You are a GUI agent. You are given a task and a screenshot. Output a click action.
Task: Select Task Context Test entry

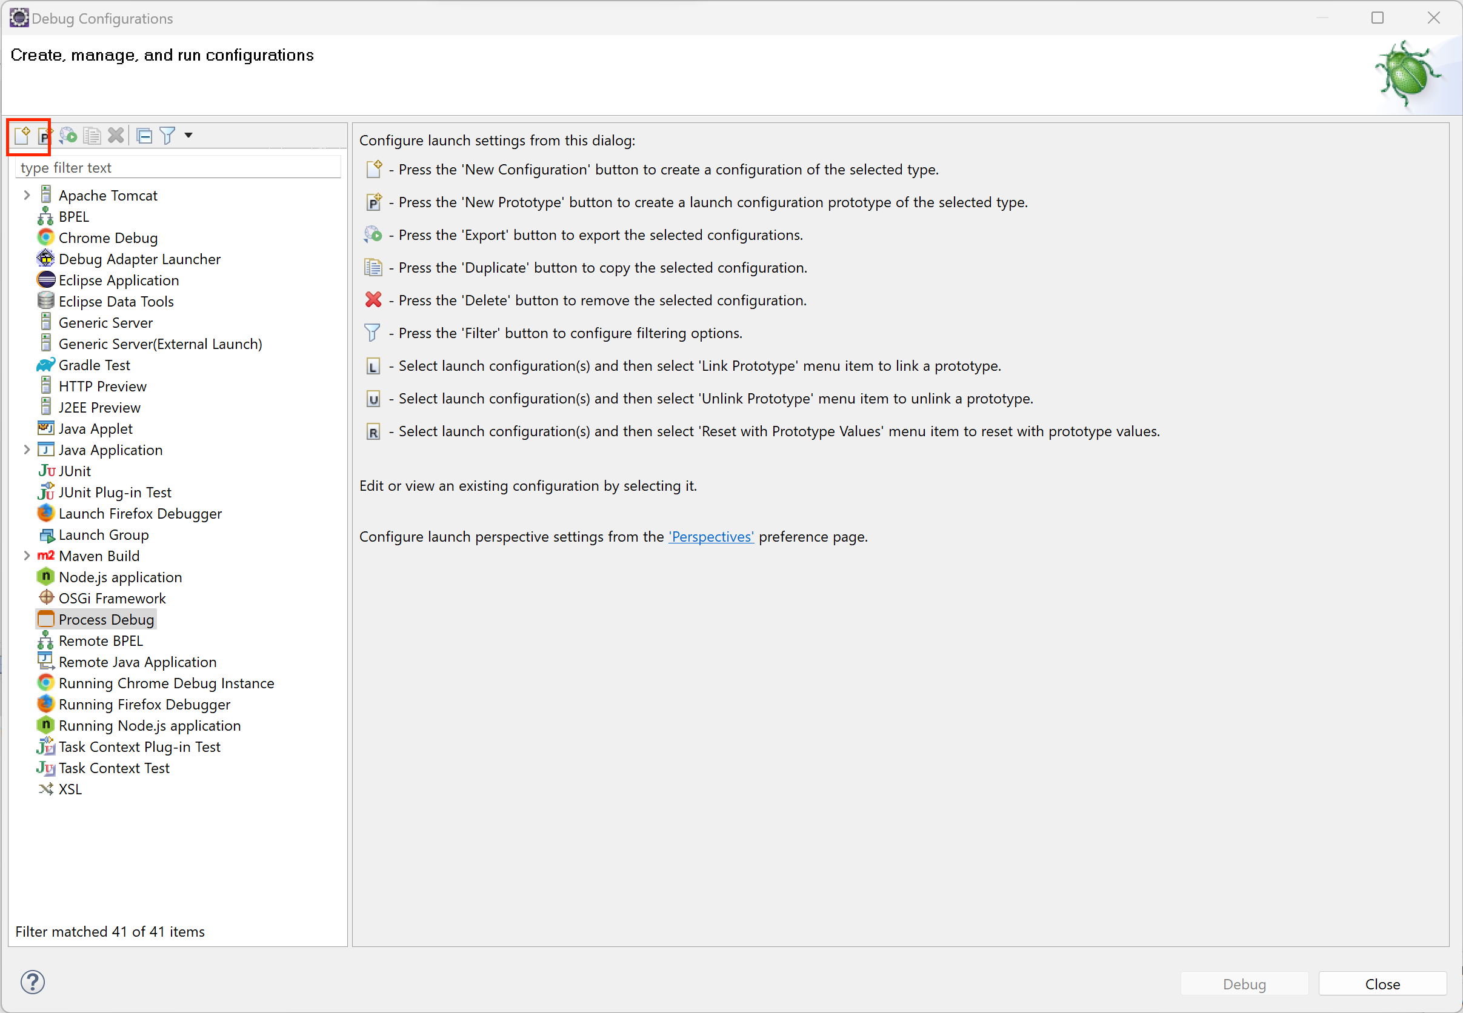pyautogui.click(x=114, y=768)
